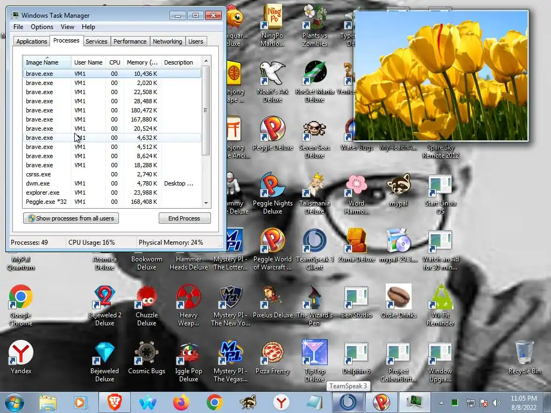Launch NingPo MahJong desktop icon
Screen dimensions: 551x413
pos(273,25)
